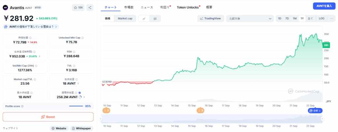Open the 利回り tab
The height and width of the screenshot is (132, 338).
pyautogui.click(x=165, y=7)
